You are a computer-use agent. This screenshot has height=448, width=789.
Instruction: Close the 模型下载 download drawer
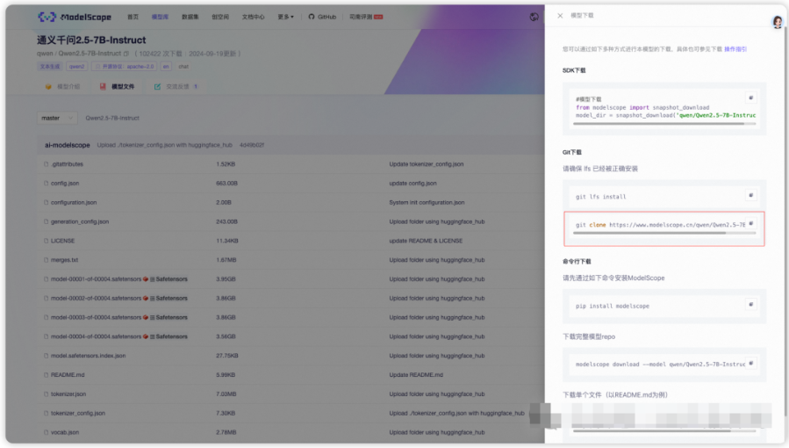(x=560, y=16)
